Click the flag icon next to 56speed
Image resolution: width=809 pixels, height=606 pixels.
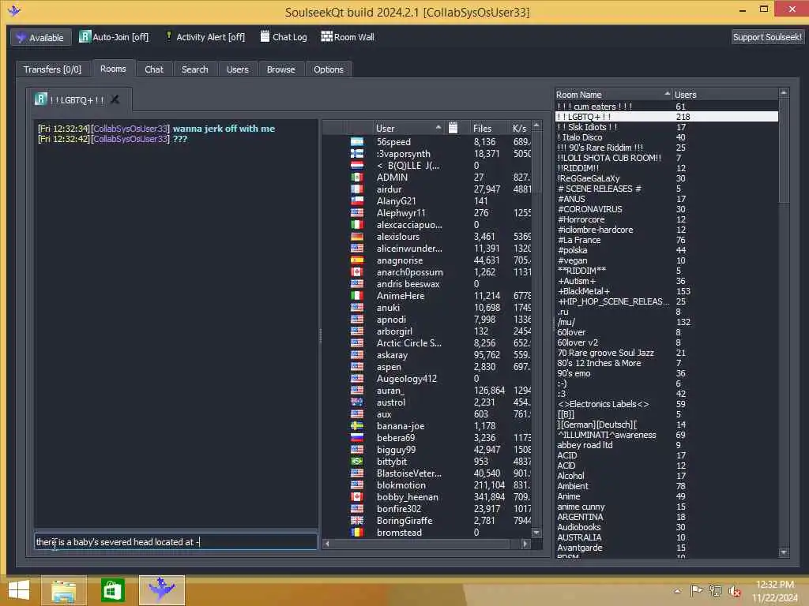(357, 142)
